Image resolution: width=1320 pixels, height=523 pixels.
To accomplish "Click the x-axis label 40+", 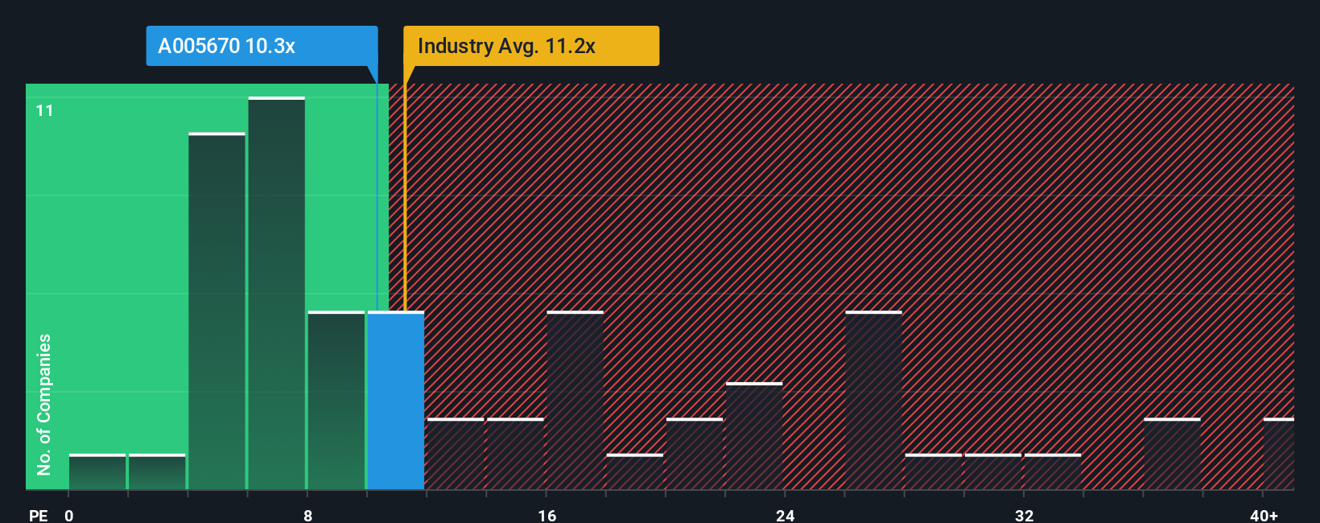I will pyautogui.click(x=1264, y=515).
